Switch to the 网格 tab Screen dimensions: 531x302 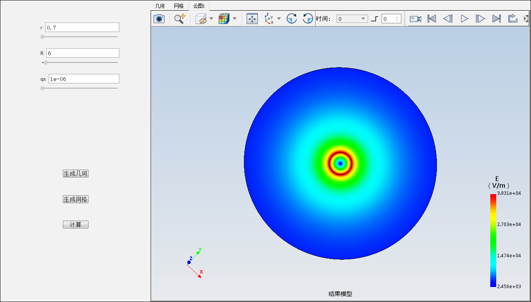[x=179, y=6]
